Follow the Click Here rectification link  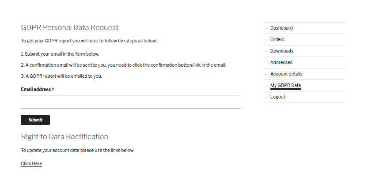click(31, 163)
